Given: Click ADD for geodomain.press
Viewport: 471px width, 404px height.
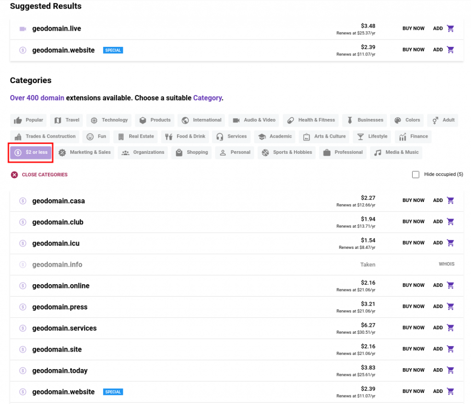Looking at the screenshot, I should tap(438, 306).
